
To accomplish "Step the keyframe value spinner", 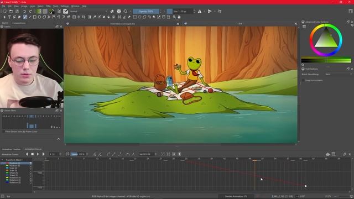I will click(155, 154).
